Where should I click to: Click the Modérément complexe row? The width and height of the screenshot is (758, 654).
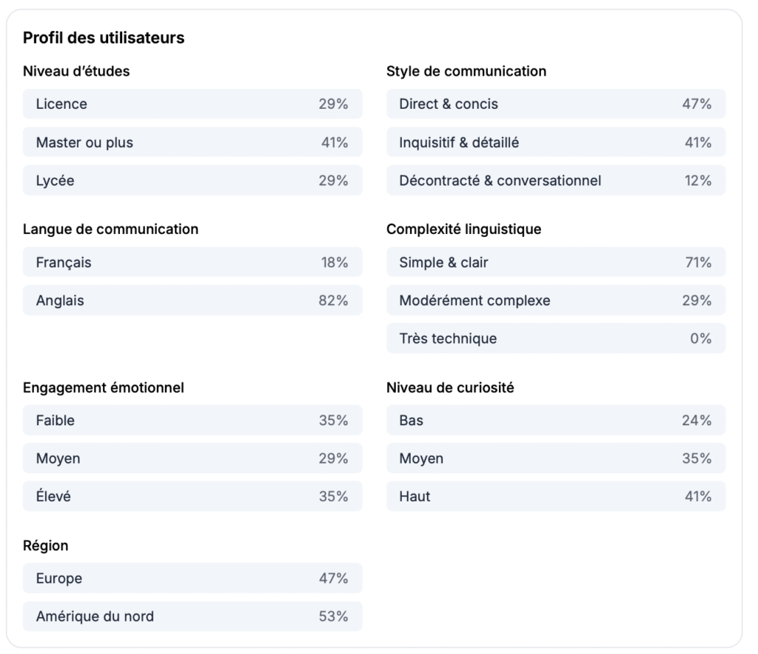555,301
